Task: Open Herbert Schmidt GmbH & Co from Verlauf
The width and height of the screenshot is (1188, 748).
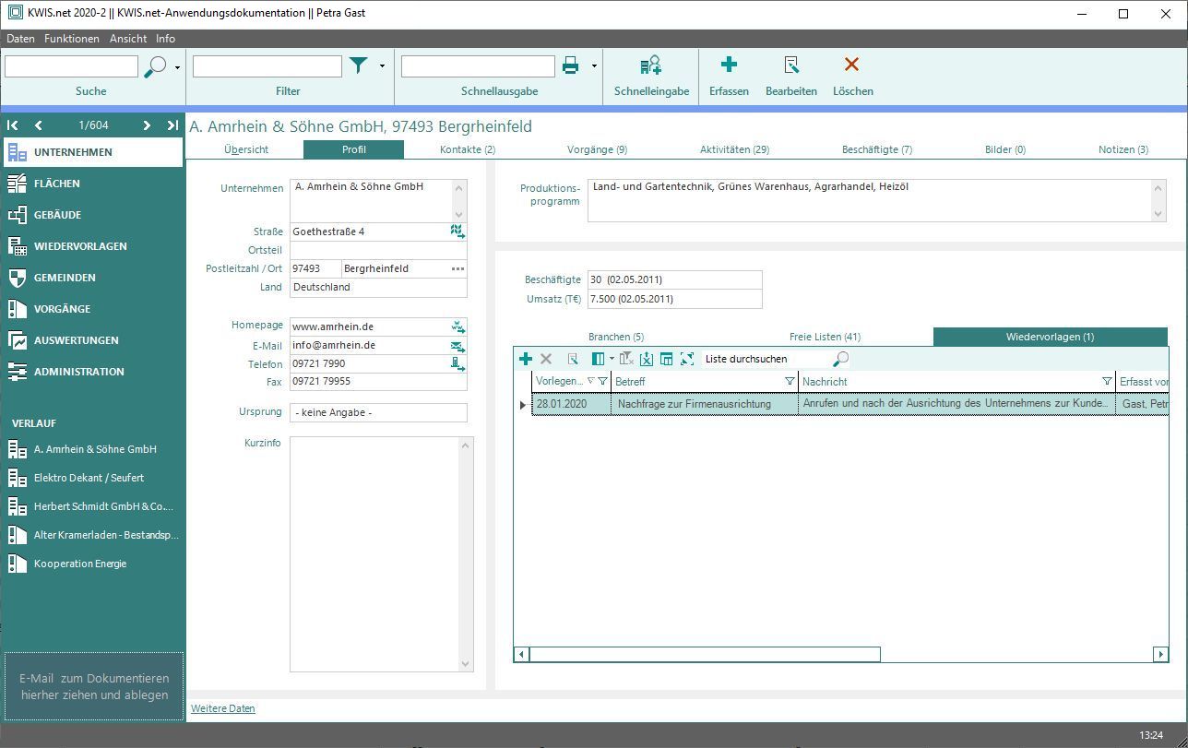Action: click(x=92, y=506)
